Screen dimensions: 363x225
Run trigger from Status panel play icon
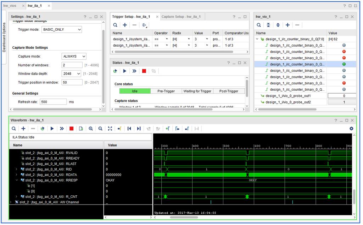[125, 71]
